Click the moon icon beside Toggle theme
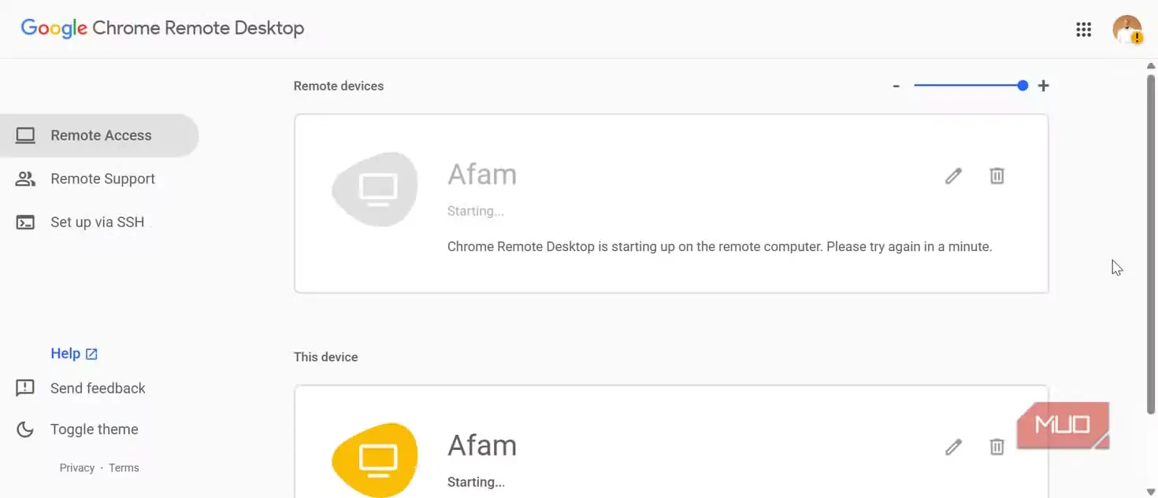Screen dimensions: 1158x498 (25, 430)
